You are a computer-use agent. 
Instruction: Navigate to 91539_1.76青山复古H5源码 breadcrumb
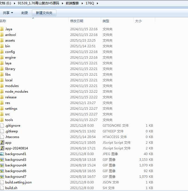pos(40,4)
